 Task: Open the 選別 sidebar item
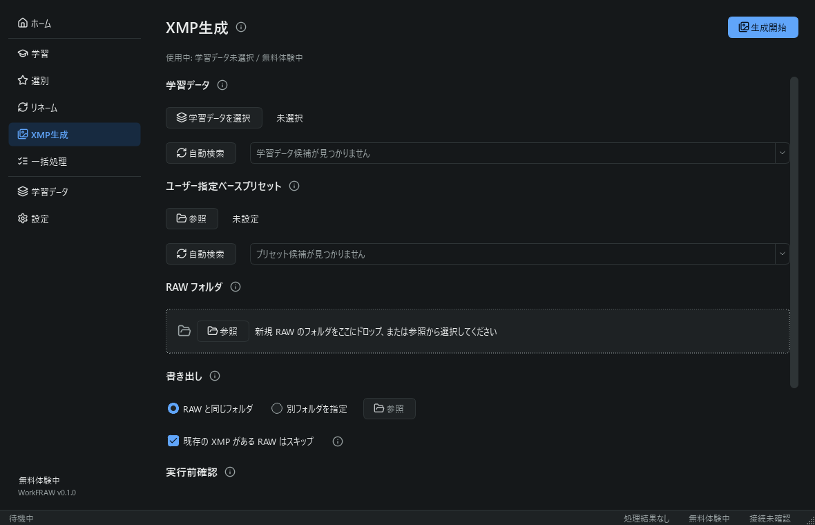(75, 81)
